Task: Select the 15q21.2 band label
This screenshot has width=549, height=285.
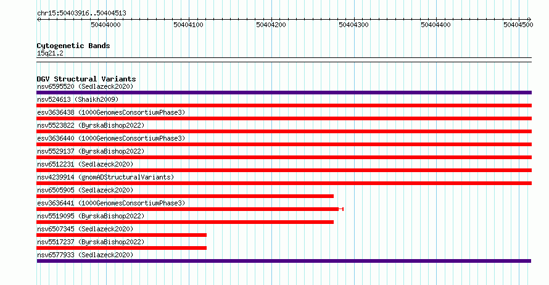Action: click(x=50, y=53)
